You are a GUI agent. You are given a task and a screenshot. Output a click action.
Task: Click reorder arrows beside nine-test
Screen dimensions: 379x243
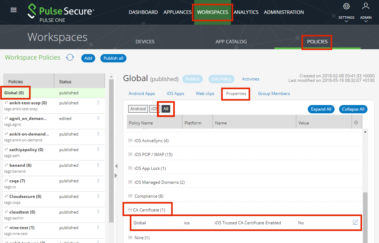(6, 227)
